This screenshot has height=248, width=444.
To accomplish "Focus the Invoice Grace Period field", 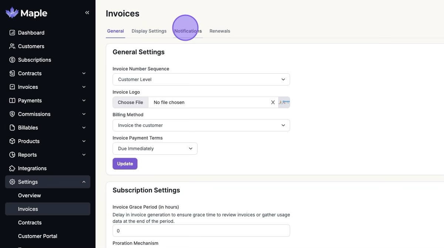I will tap(201, 231).
